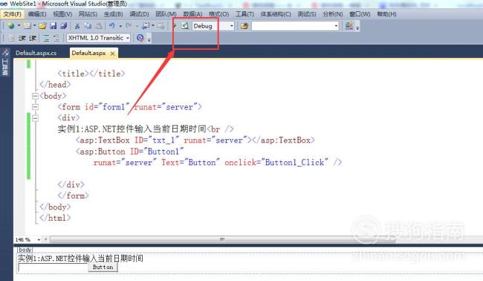
Task: Click the body tag breadcrumb in design view
Action: tap(25, 250)
